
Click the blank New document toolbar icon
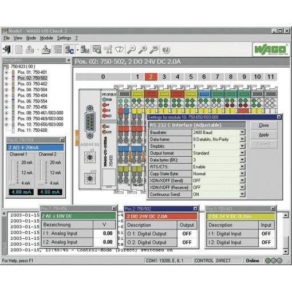19,50
